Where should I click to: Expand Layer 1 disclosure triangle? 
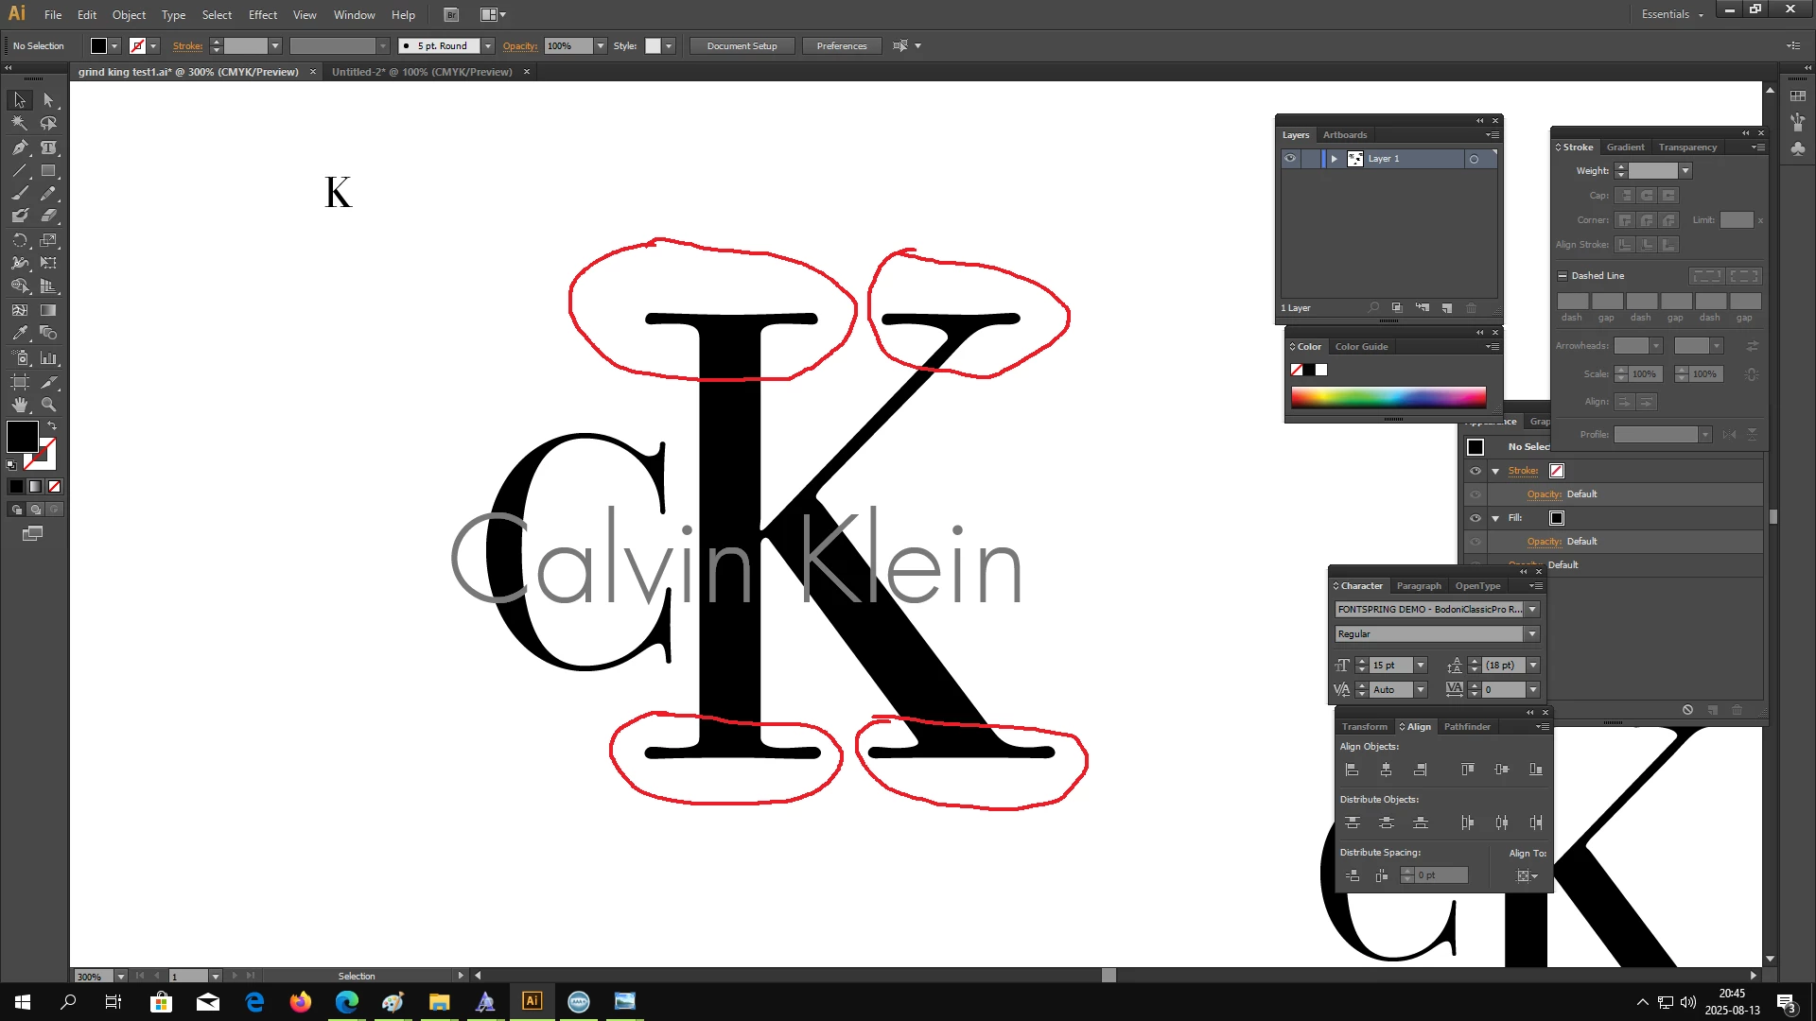click(x=1334, y=159)
